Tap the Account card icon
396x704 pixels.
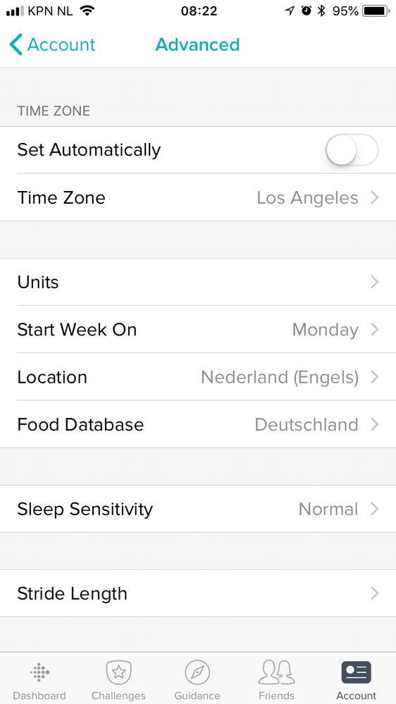356,672
